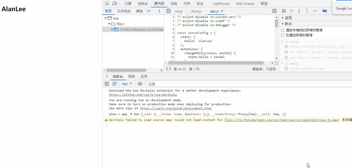Select the 文件系统 navigator tab
This screenshot has height=168, width=352.
pyautogui.click(x=124, y=11)
